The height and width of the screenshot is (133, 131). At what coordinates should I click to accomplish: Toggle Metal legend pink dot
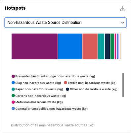[13, 102]
